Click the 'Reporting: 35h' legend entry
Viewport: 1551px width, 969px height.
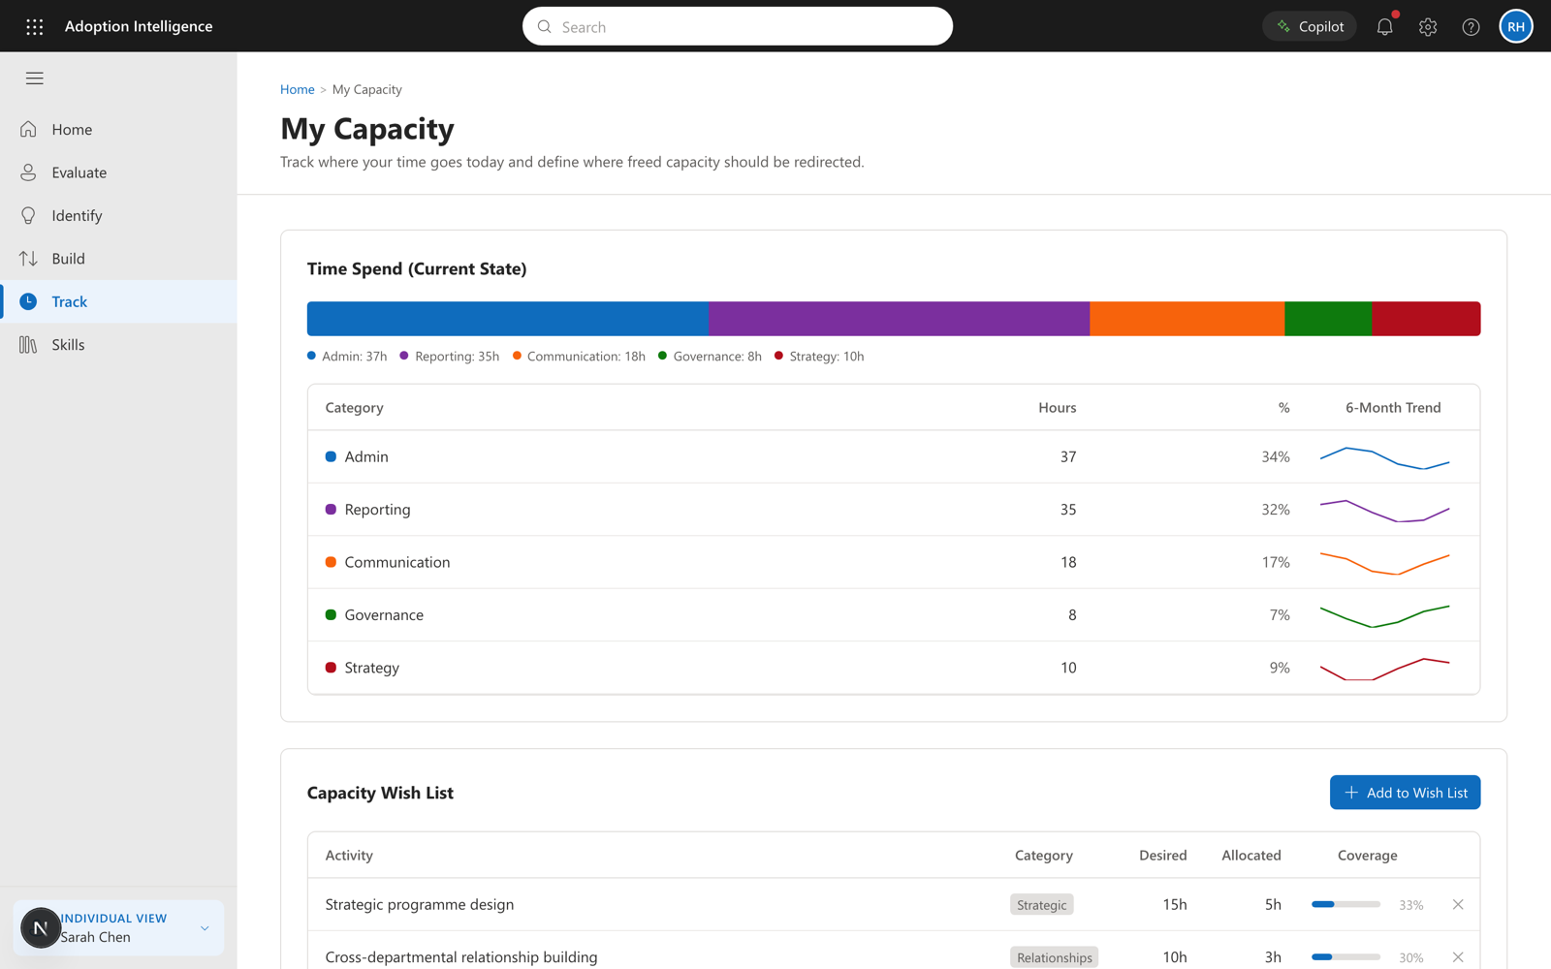click(450, 357)
